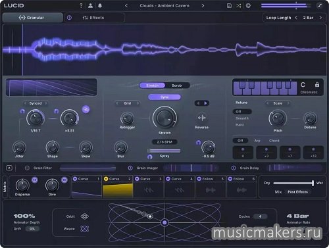Click the +7 interval slot
The width and height of the screenshot is (329, 248).
pyautogui.click(x=290, y=153)
